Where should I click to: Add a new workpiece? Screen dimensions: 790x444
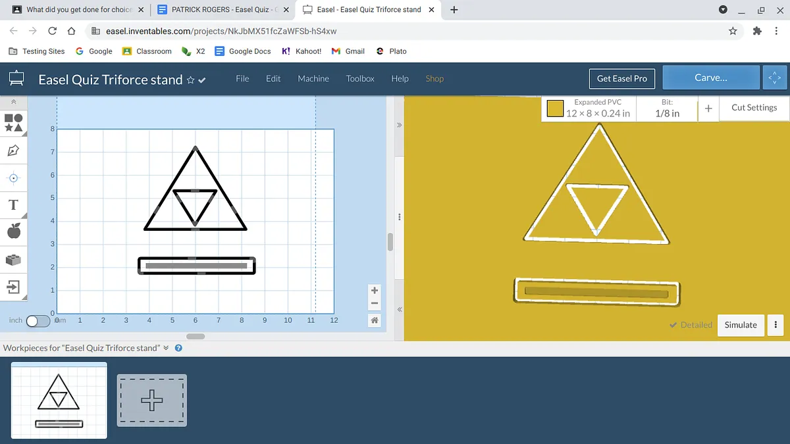(x=152, y=400)
